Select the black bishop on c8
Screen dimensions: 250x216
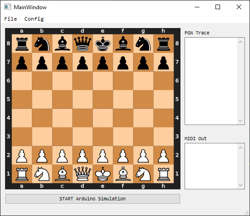coord(62,44)
